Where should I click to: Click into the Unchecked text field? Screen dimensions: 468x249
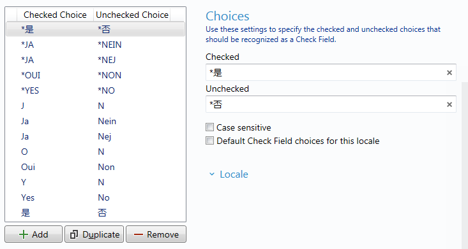pos(326,104)
